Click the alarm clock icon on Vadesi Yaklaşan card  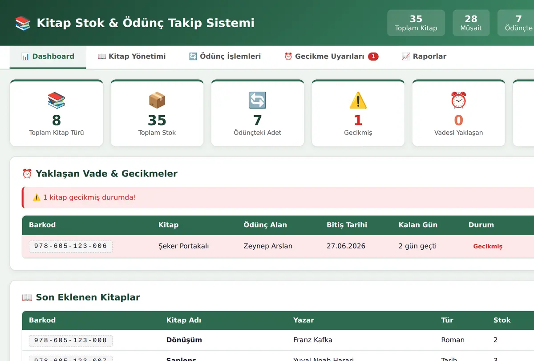point(459,100)
